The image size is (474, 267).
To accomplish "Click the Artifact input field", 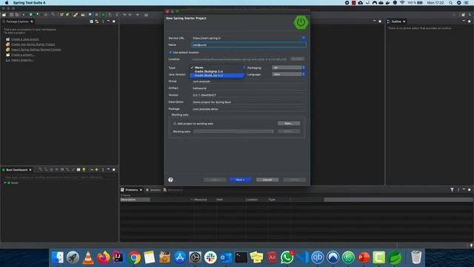I will point(249,88).
